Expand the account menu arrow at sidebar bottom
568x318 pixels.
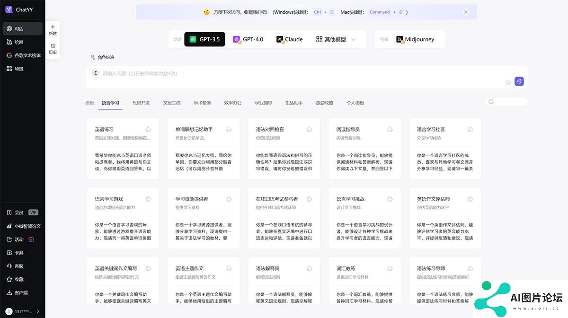point(38,311)
